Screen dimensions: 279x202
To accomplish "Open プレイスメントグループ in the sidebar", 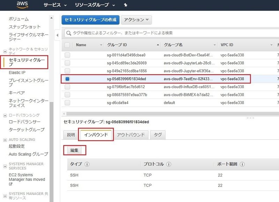I will point(29,83).
